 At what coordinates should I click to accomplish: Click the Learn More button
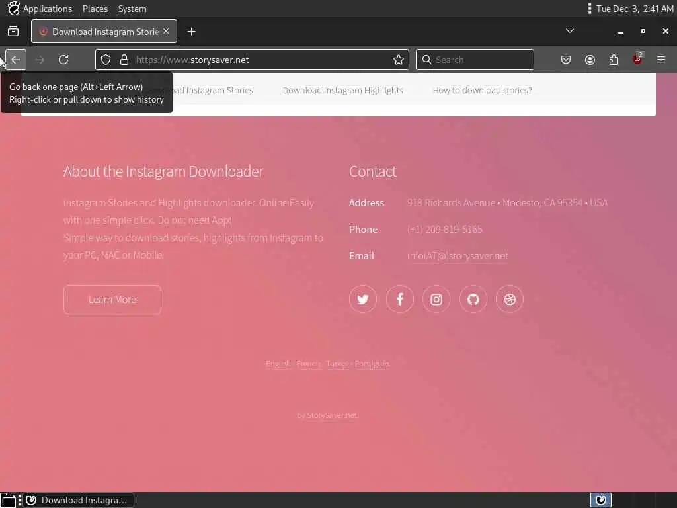(112, 300)
